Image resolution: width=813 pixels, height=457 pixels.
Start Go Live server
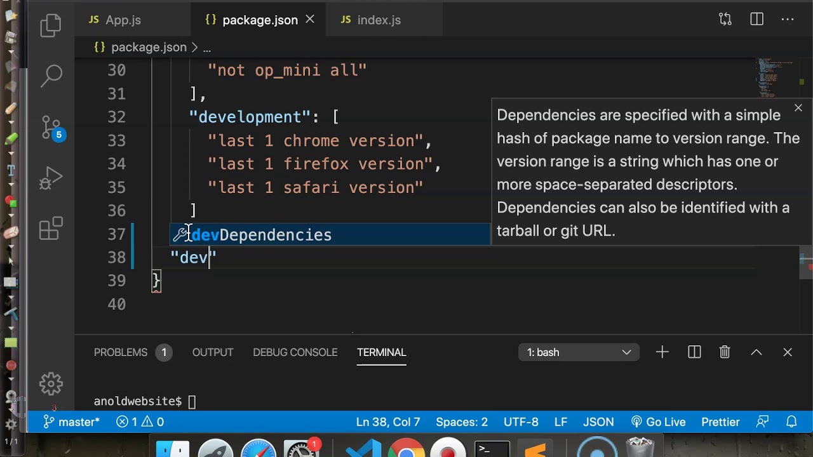coord(659,422)
